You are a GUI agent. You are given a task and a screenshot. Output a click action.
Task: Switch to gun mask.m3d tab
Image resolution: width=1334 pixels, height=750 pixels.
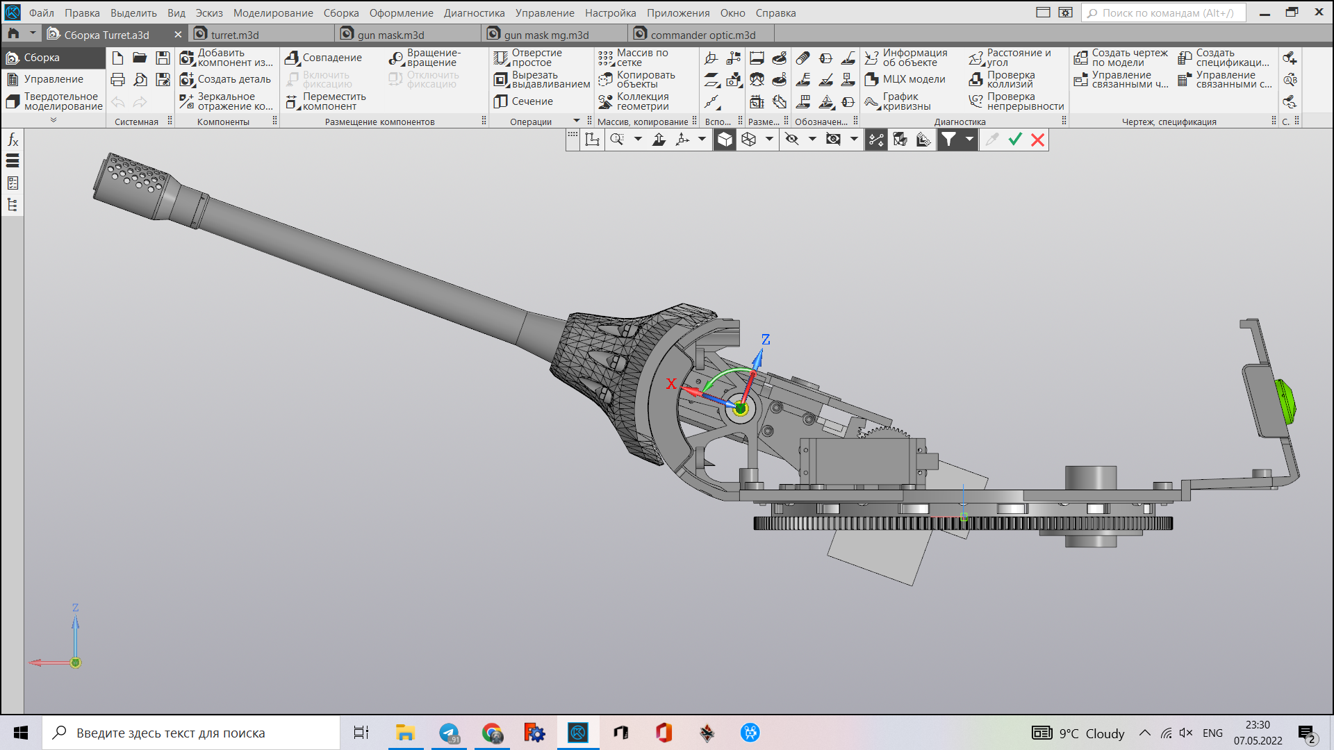click(390, 35)
